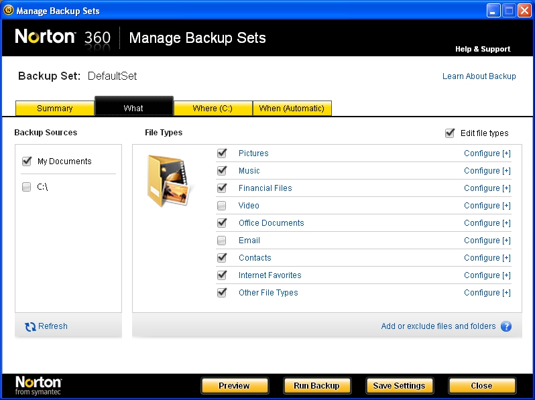The width and height of the screenshot is (535, 400).
Task: Click the Preview button
Action: coord(235,386)
